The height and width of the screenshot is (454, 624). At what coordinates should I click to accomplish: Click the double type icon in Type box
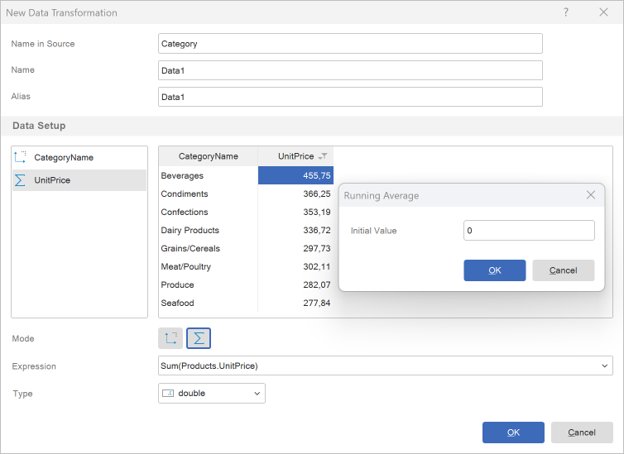tap(168, 394)
